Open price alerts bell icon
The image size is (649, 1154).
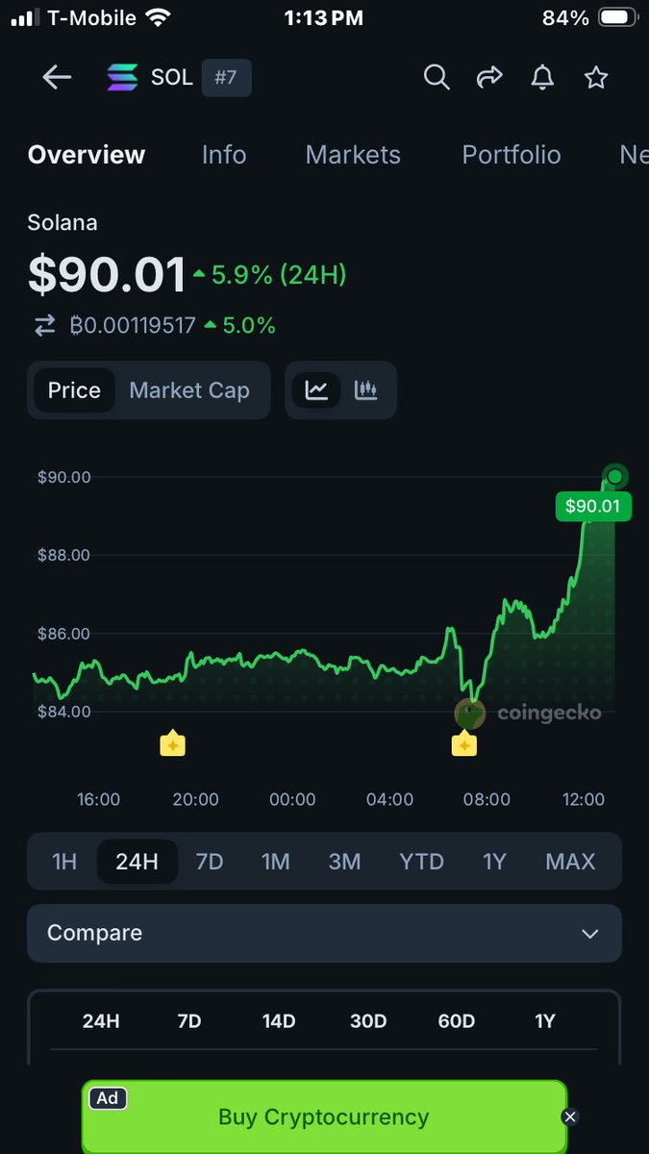click(543, 78)
